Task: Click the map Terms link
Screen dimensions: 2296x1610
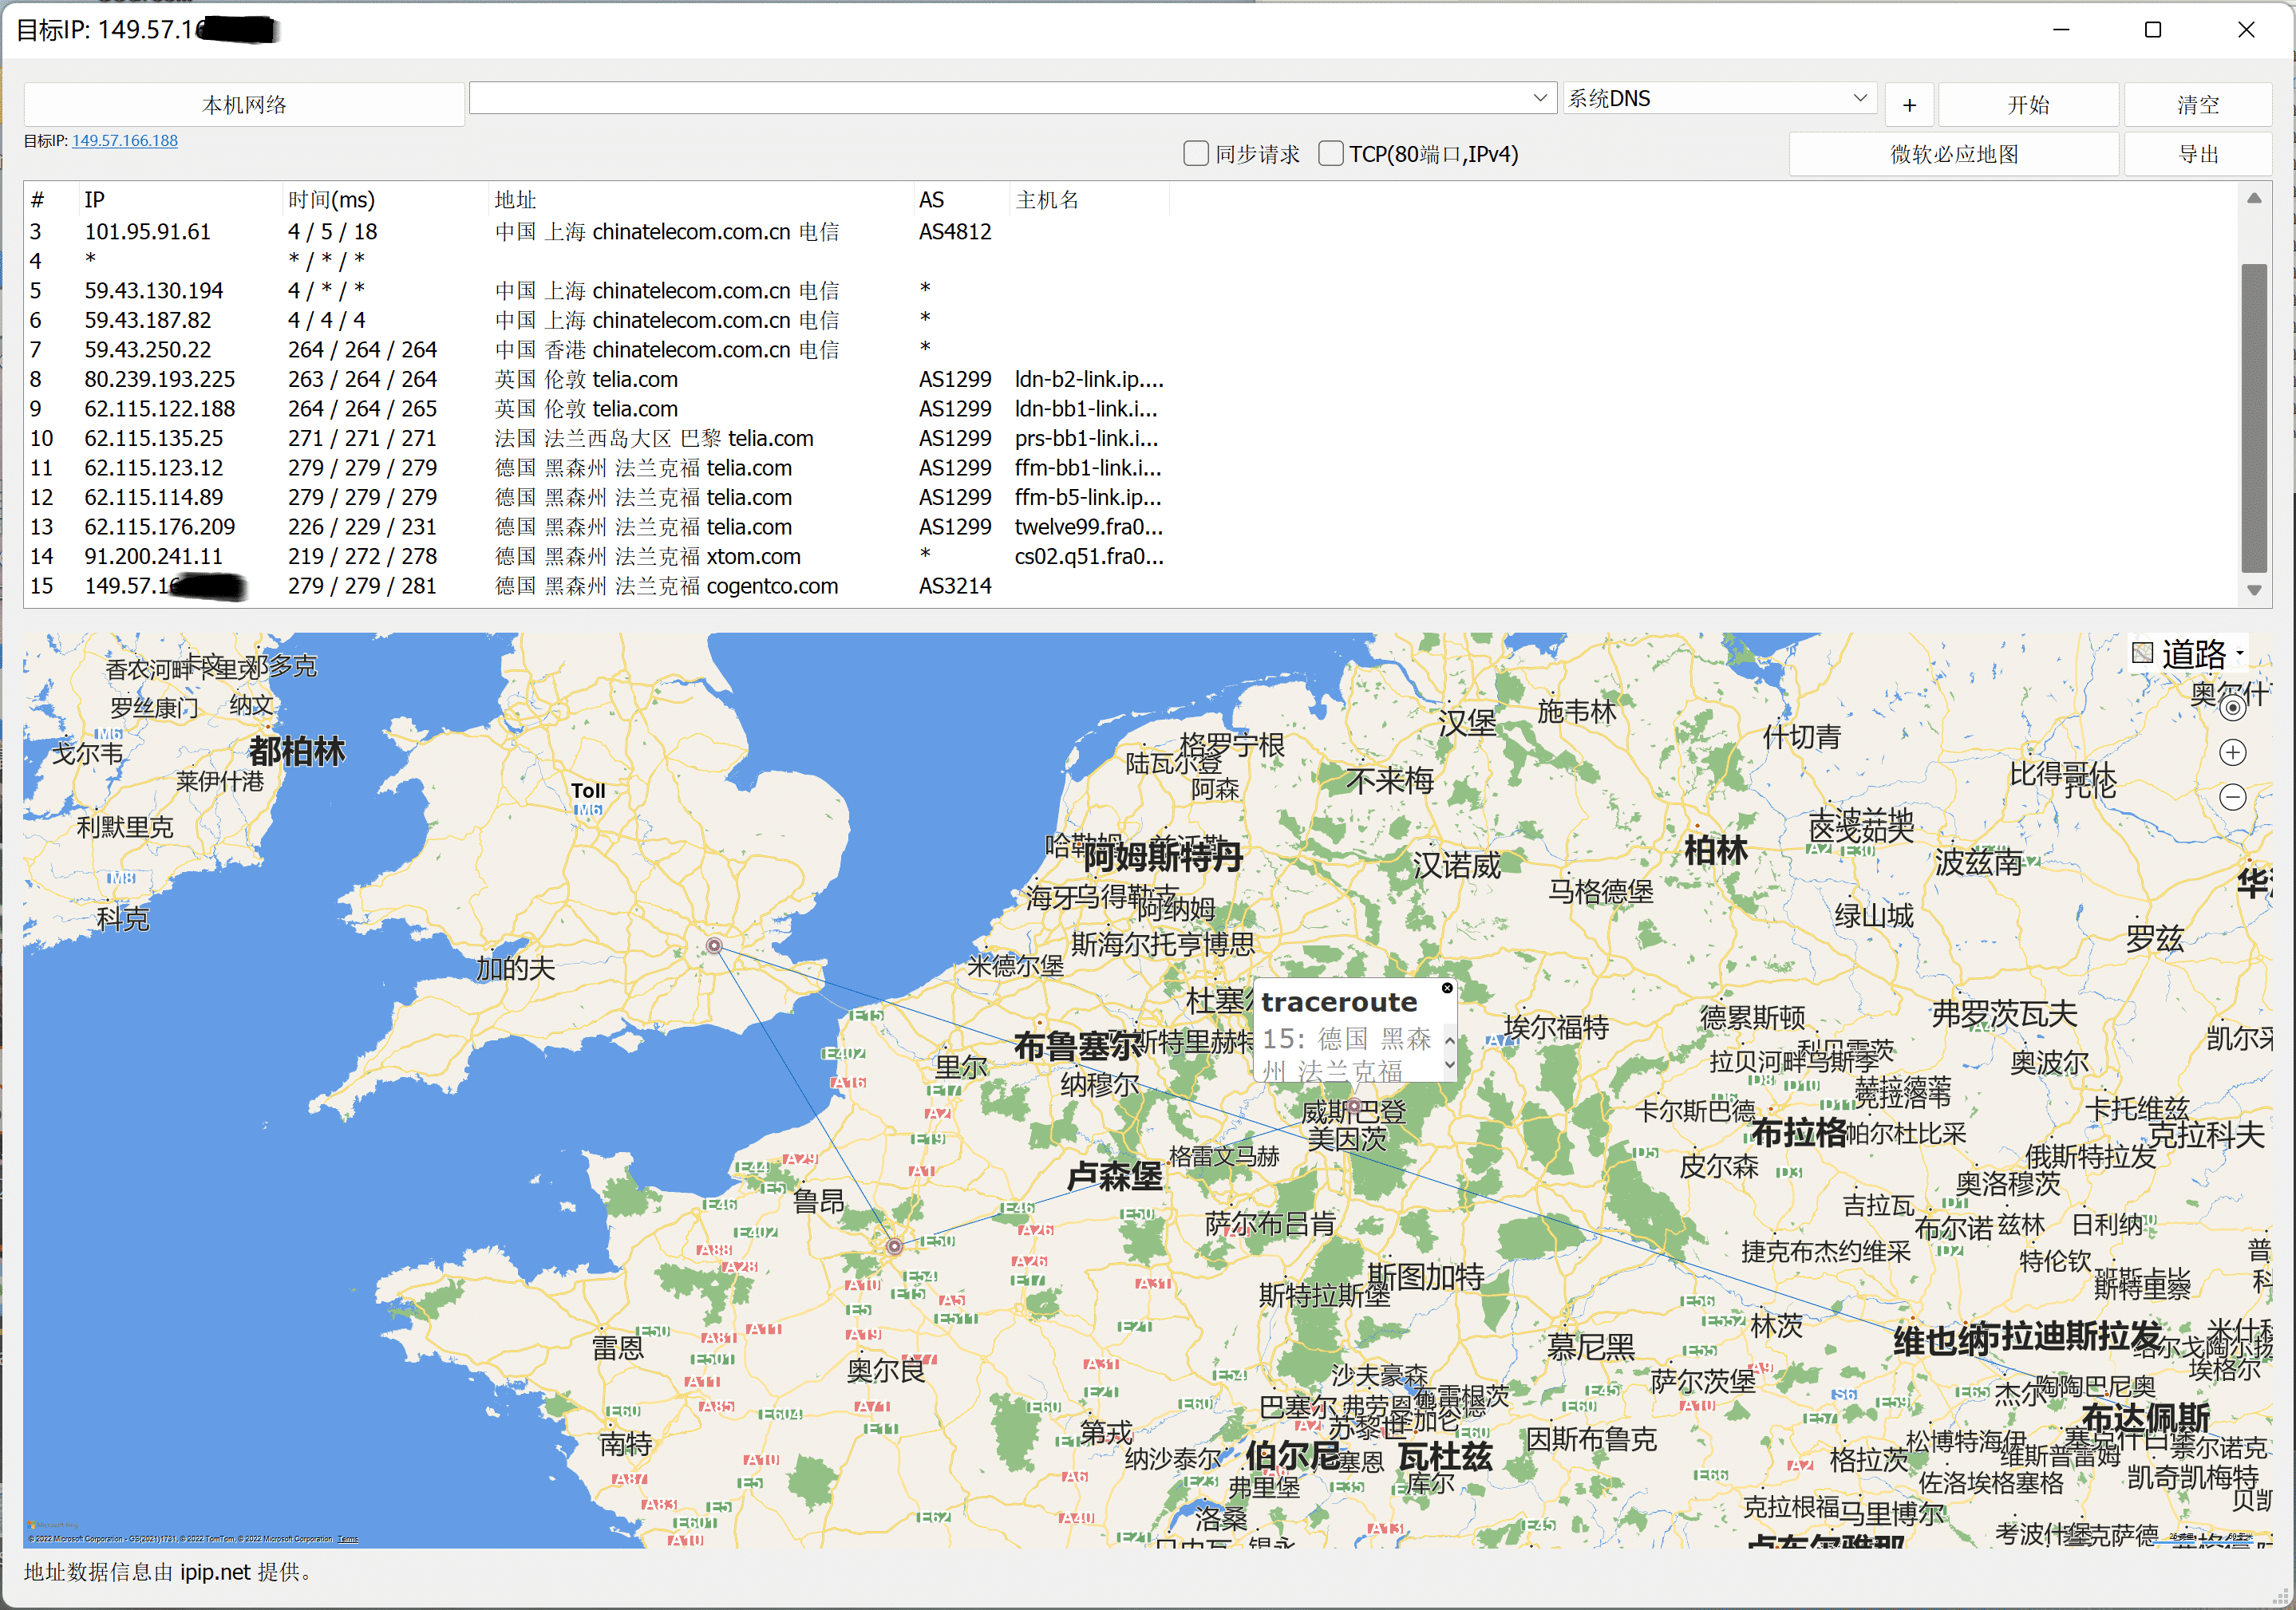Action: 348,1539
